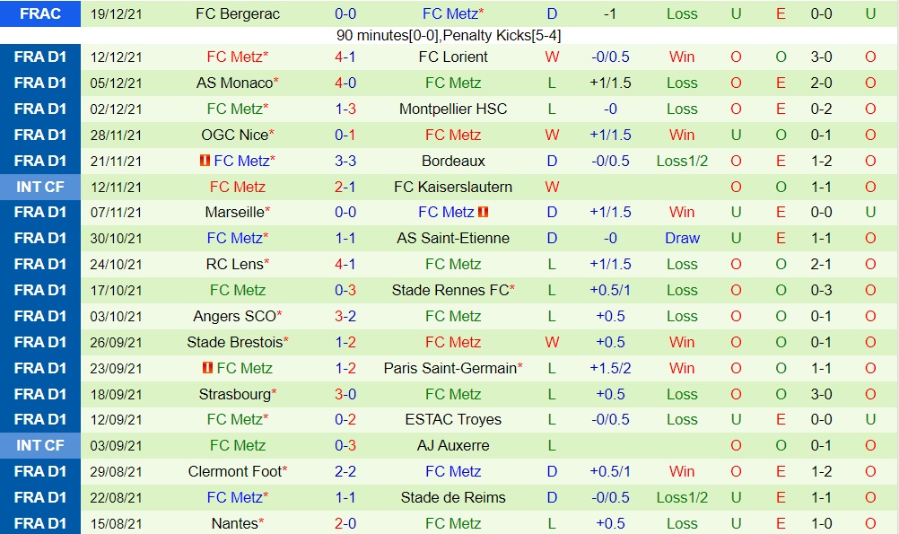The width and height of the screenshot is (899, 534).
Task: Open the FC Bergerac team link
Action: (x=238, y=13)
